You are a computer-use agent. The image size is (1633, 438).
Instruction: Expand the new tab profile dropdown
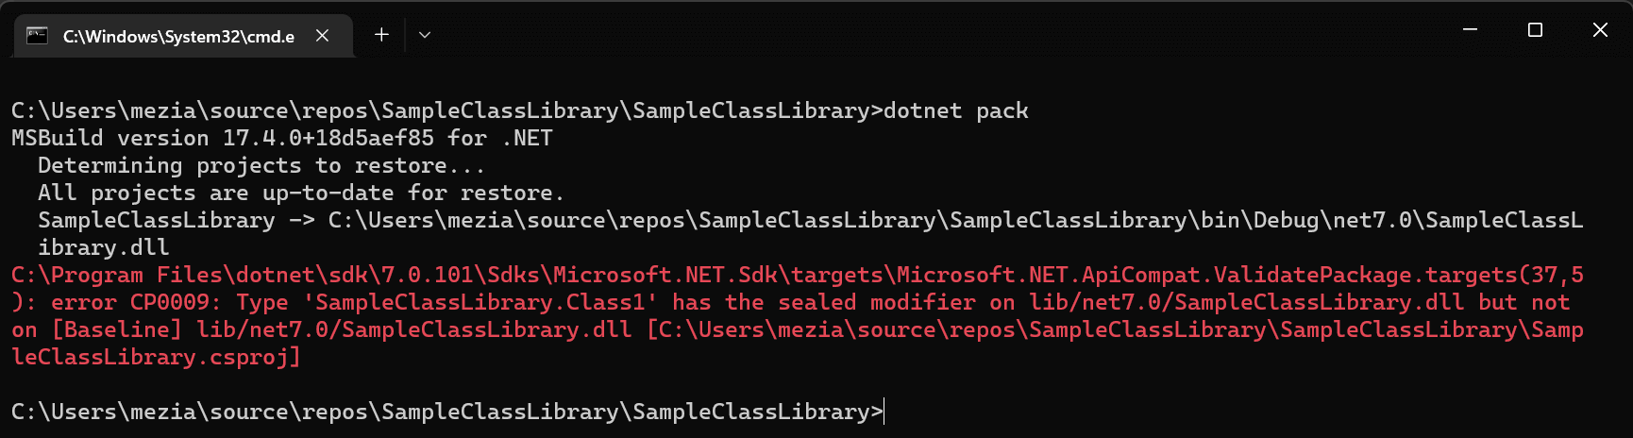(x=425, y=35)
